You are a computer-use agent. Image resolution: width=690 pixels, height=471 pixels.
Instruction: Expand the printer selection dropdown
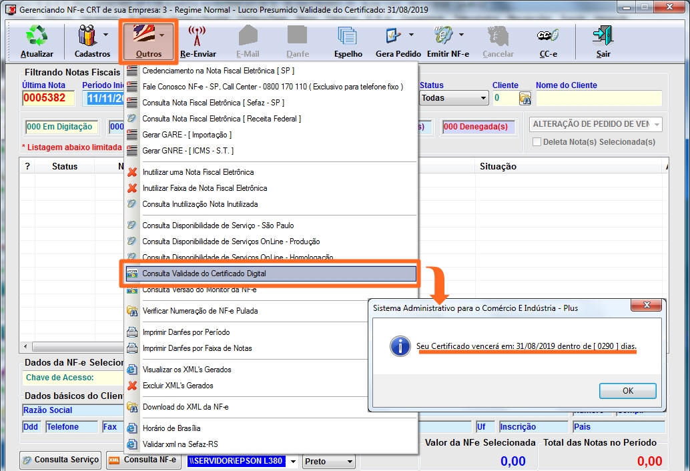pos(292,461)
